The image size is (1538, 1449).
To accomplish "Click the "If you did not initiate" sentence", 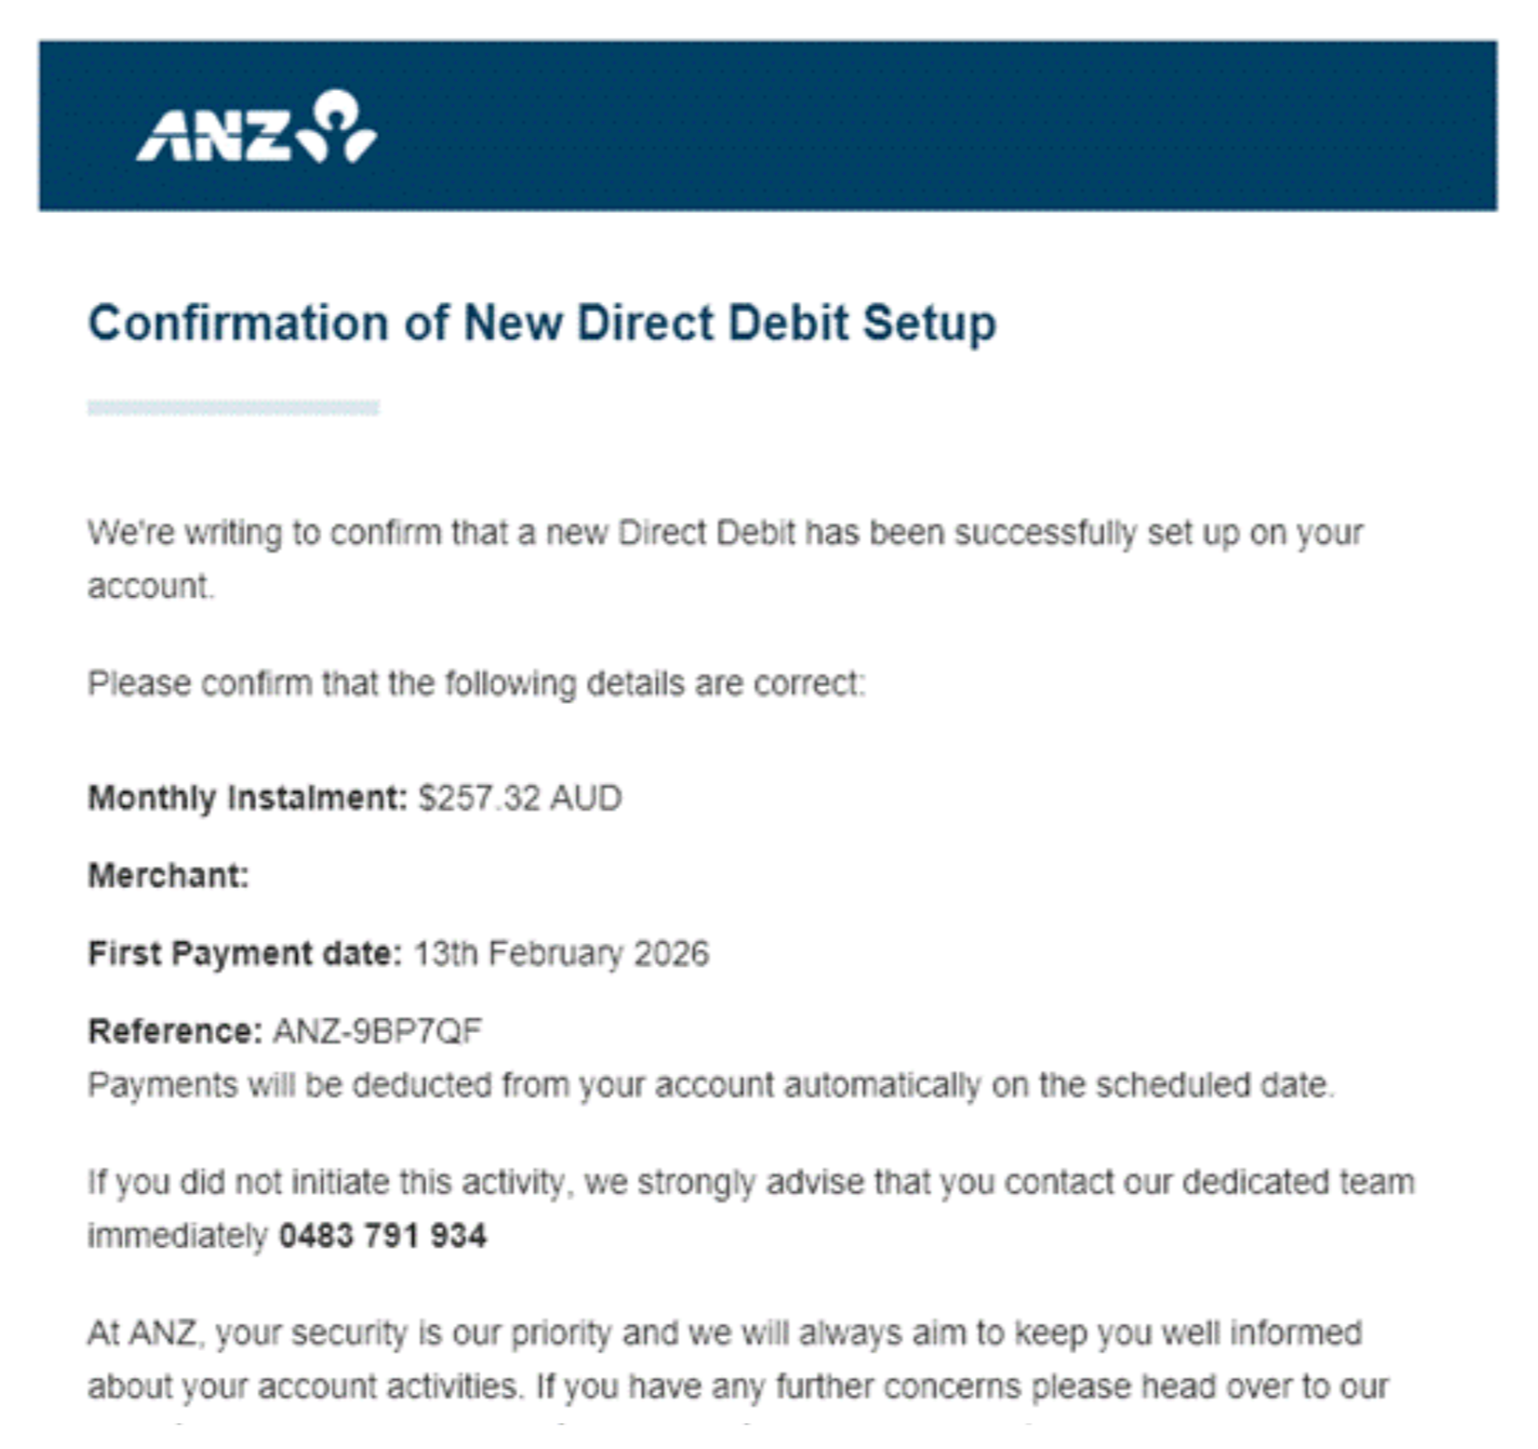I will point(750,1182).
